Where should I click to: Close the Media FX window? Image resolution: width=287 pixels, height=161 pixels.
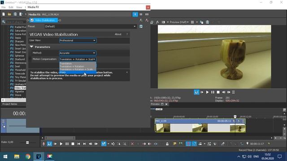(148, 8)
